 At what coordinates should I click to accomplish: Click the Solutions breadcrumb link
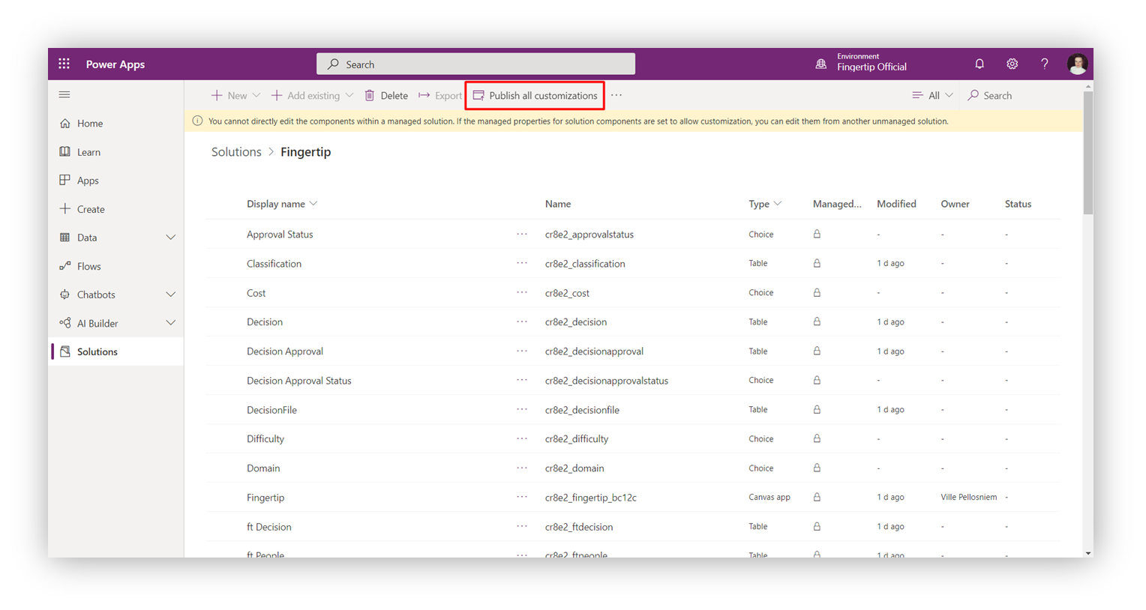pos(236,151)
